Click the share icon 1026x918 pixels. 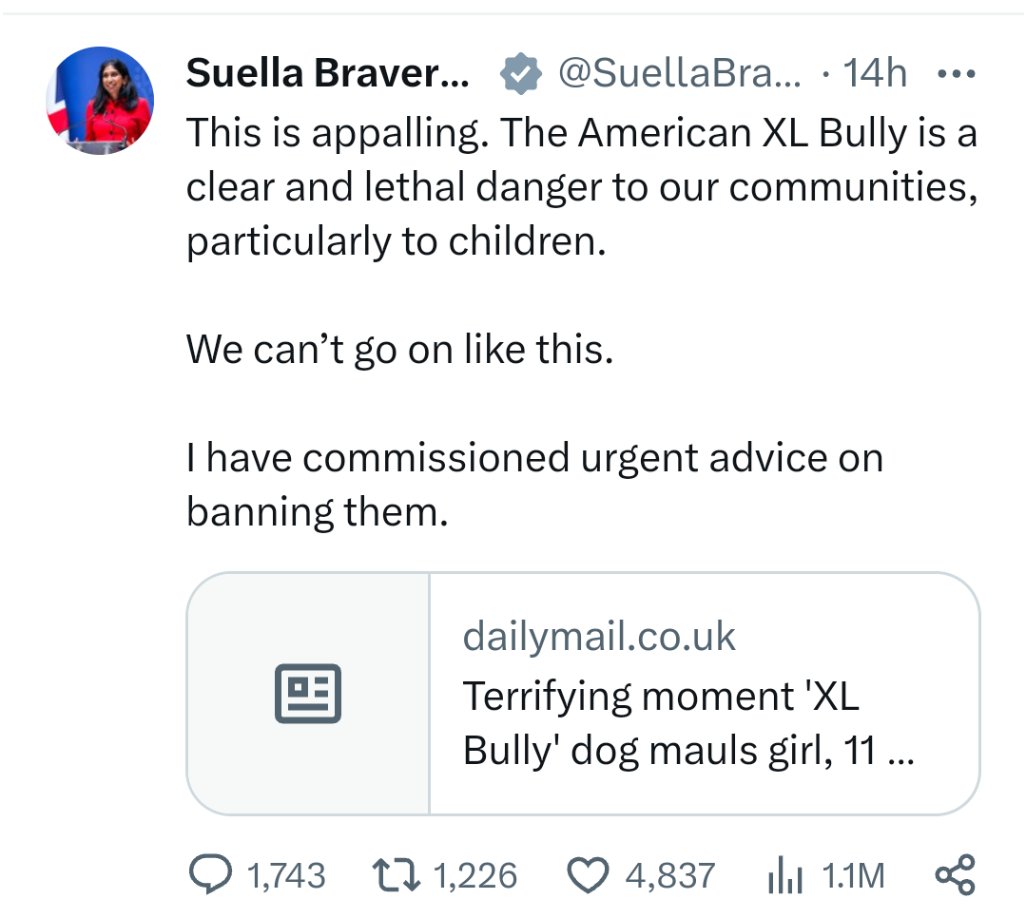click(955, 874)
